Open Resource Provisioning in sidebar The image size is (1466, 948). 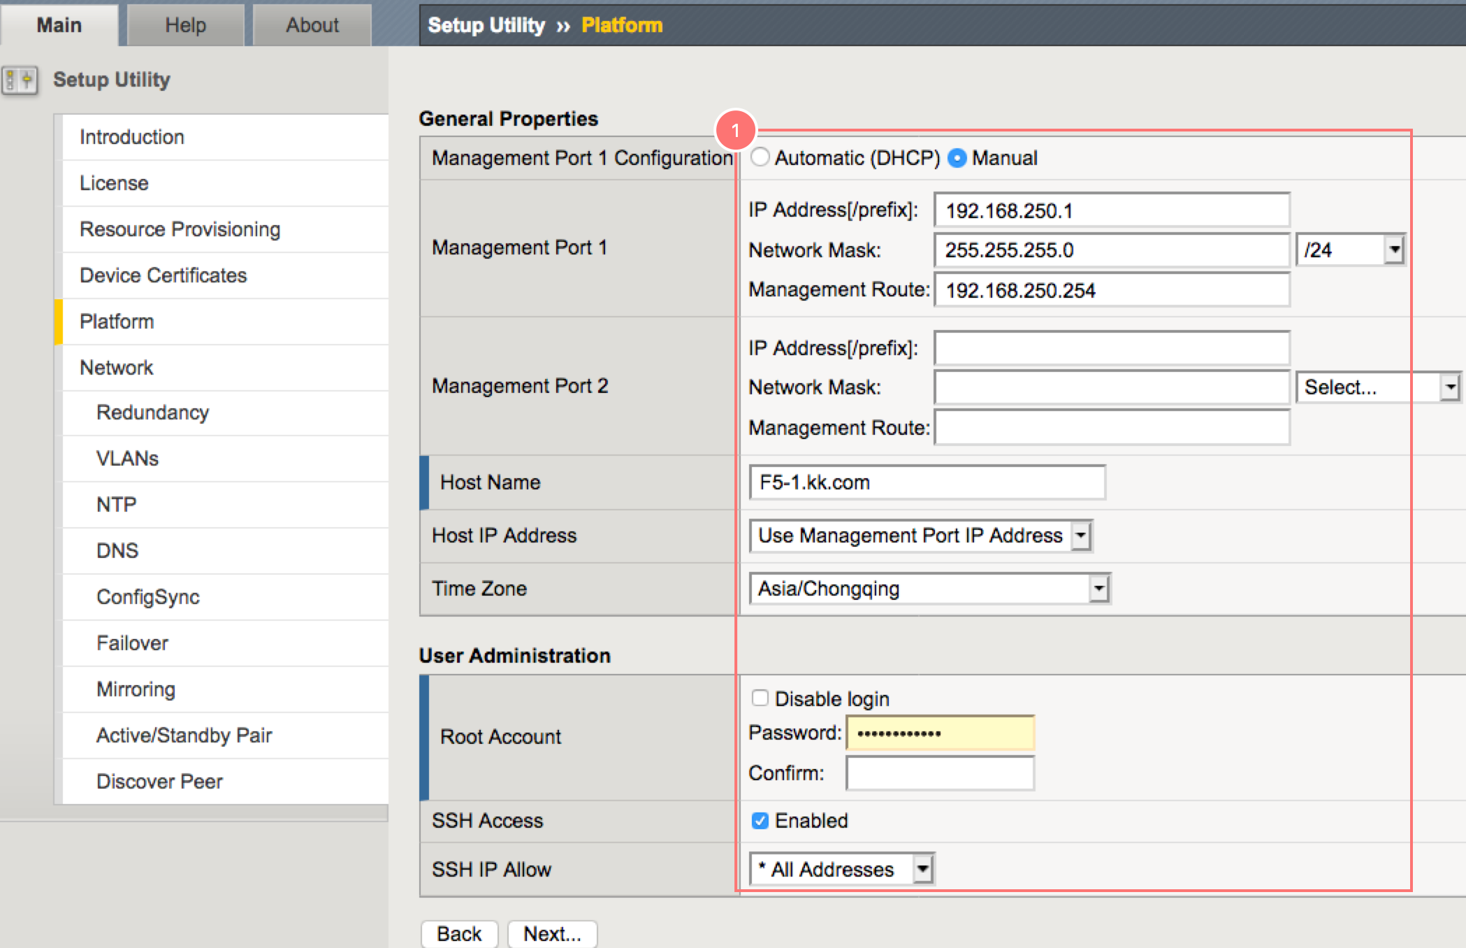click(x=180, y=229)
